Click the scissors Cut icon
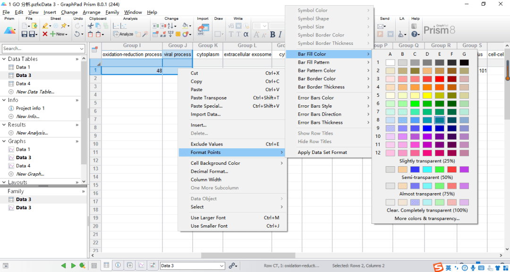510x272 pixels. (x=91, y=26)
